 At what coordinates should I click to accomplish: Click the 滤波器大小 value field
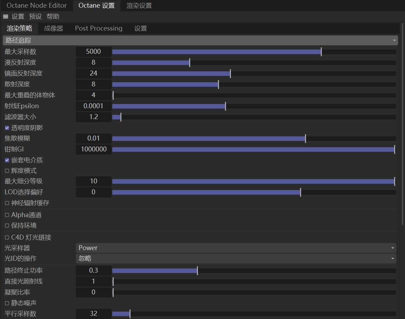click(x=93, y=117)
